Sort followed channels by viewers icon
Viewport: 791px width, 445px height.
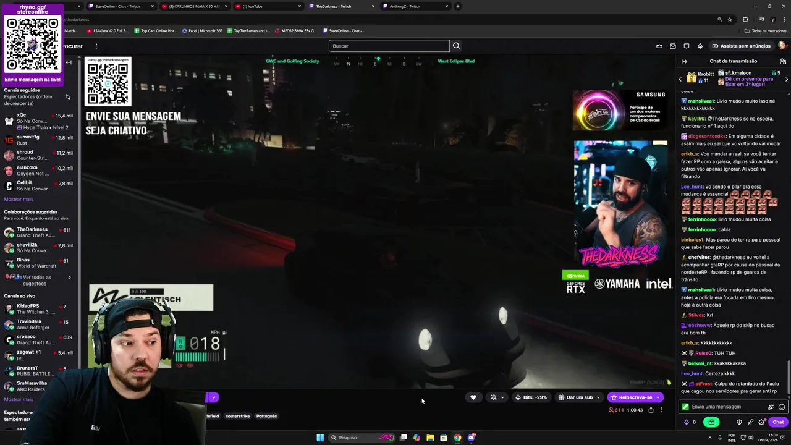[68, 96]
